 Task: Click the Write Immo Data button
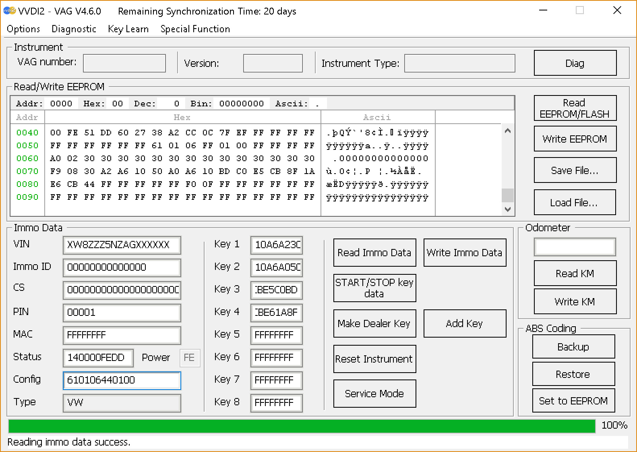tap(465, 253)
